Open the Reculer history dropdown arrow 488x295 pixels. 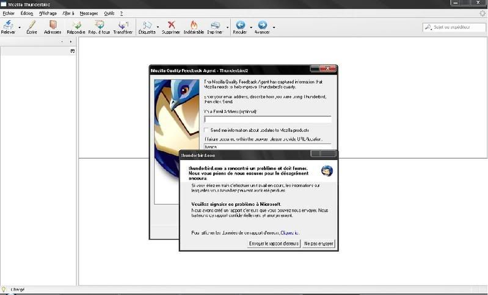point(251,27)
